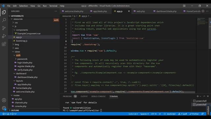Image resolution: width=211 pixels, height=119 pixels.
Task: Change Spaces: 4 indentation setting
Action: [144, 114]
